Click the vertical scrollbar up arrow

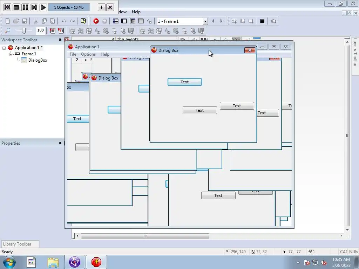[x=347, y=42]
